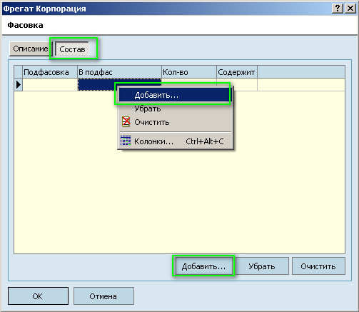The image size is (359, 312).
Task: Close the Фрегат Корпорация dialog
Action: pos(350,9)
